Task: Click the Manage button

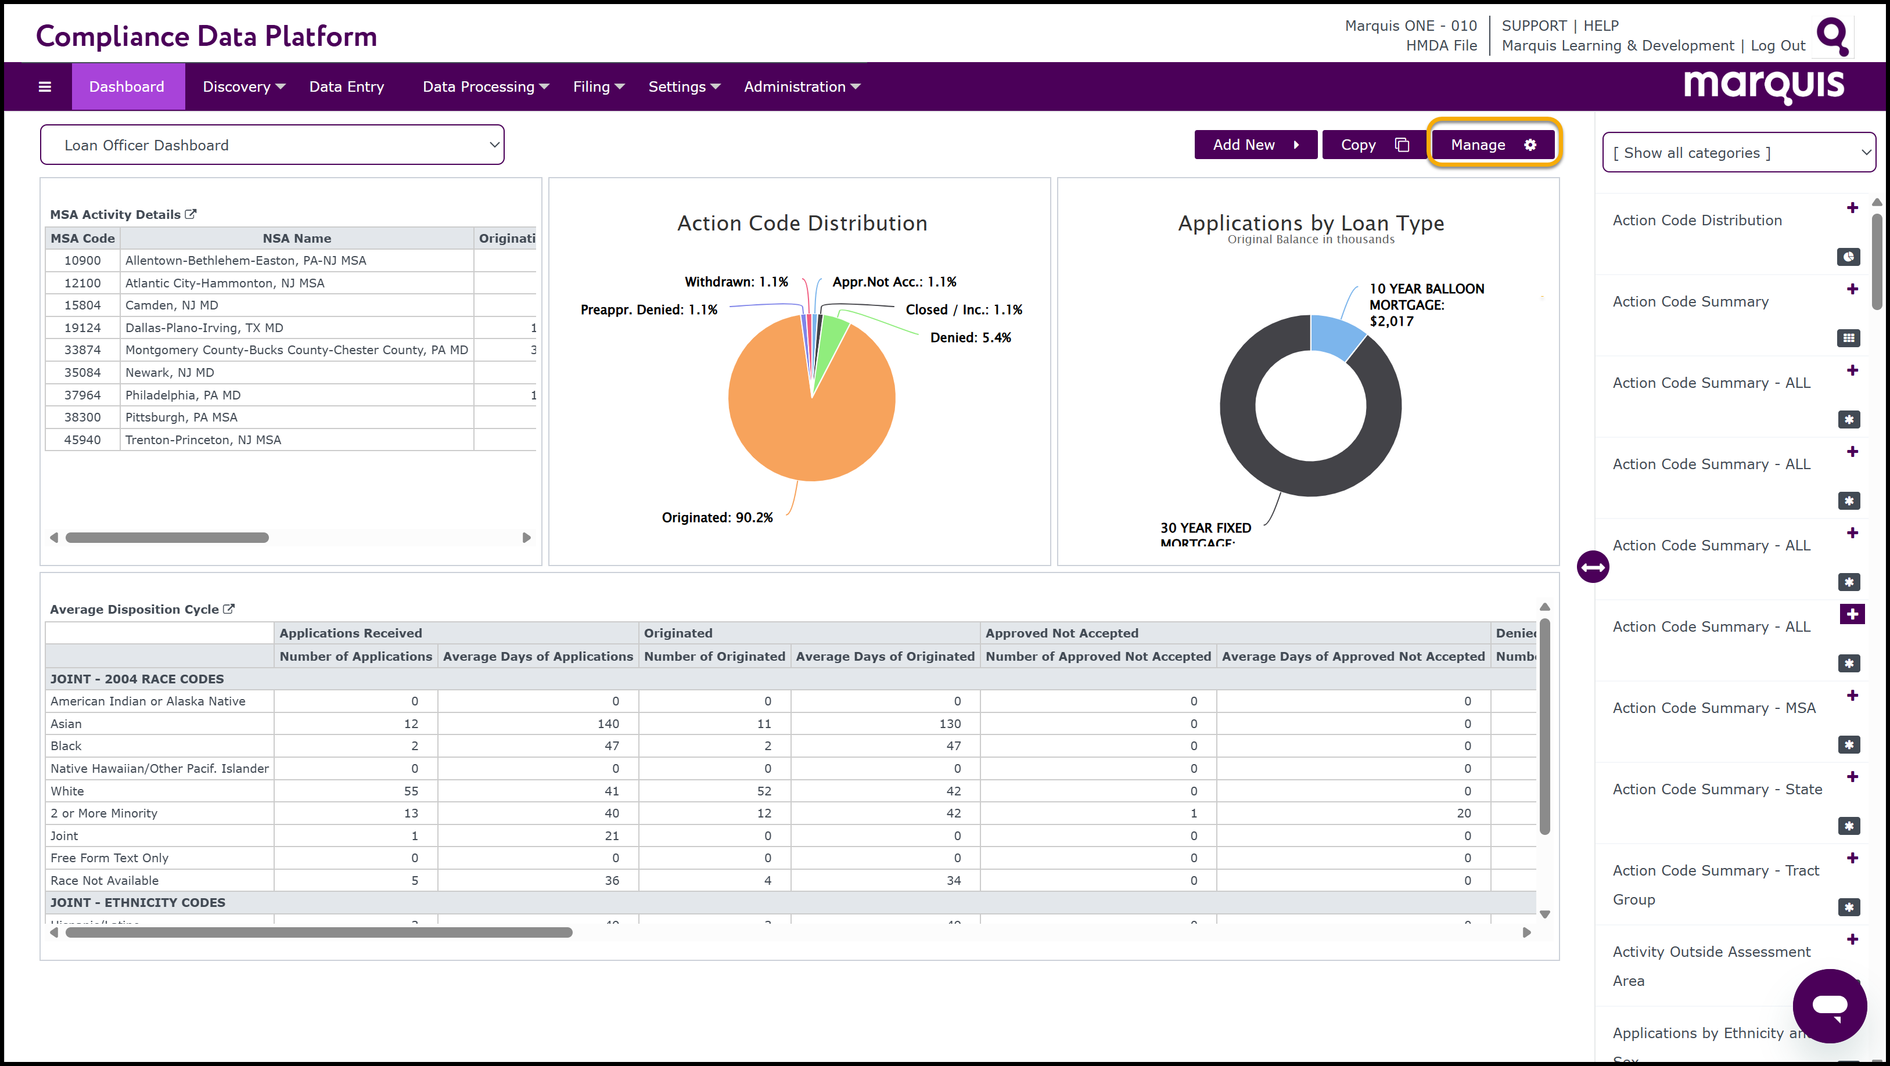Action: click(1493, 145)
